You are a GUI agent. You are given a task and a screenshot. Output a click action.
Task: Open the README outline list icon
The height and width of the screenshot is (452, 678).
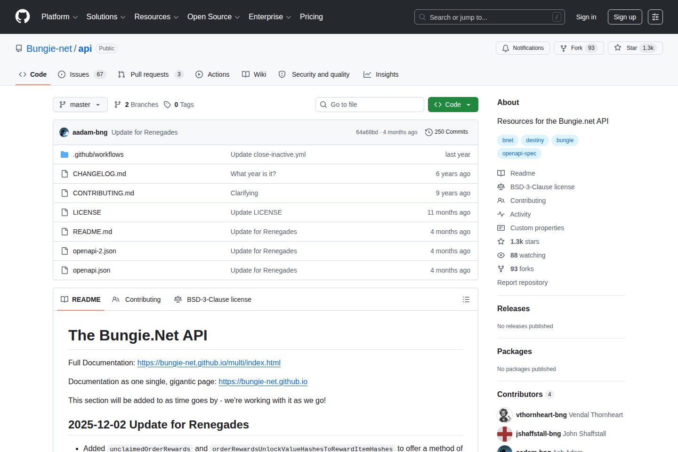pyautogui.click(x=466, y=299)
